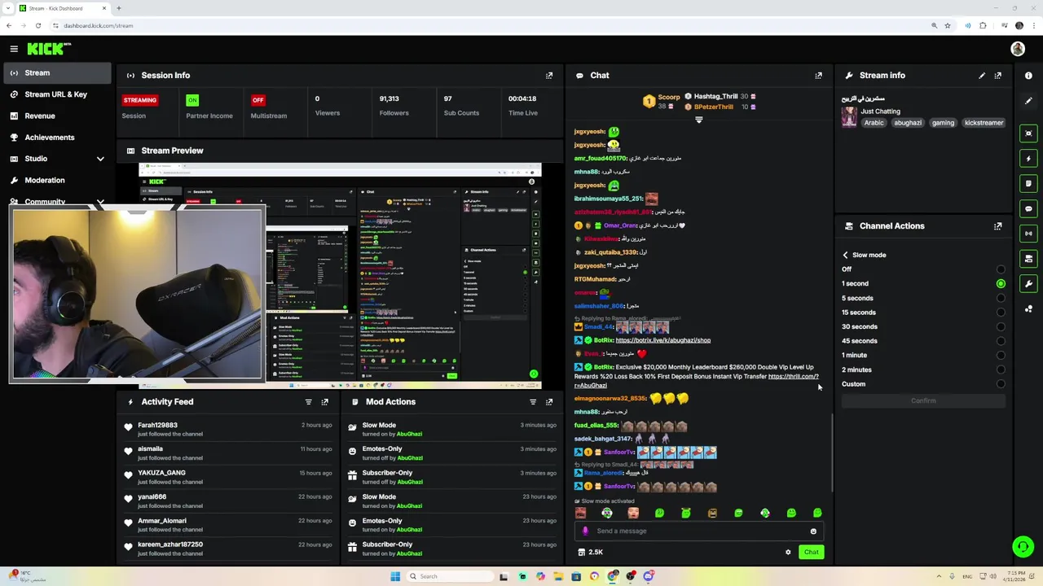Click follower Farah129883 in Activity Feed
Screen dimensions: 1043x586
click(x=157, y=426)
